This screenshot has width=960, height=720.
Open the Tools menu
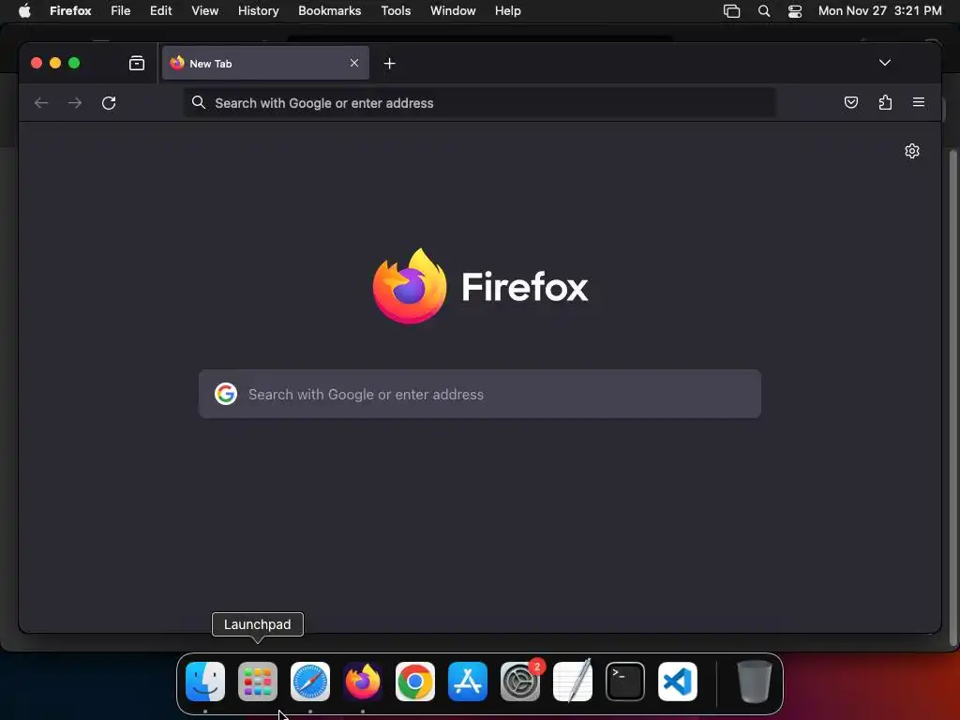[396, 10]
